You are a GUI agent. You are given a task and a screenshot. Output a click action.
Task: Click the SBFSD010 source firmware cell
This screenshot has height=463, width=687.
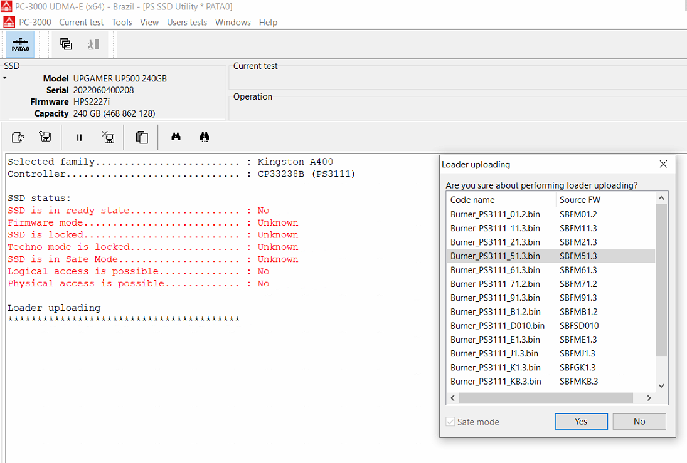tap(579, 326)
